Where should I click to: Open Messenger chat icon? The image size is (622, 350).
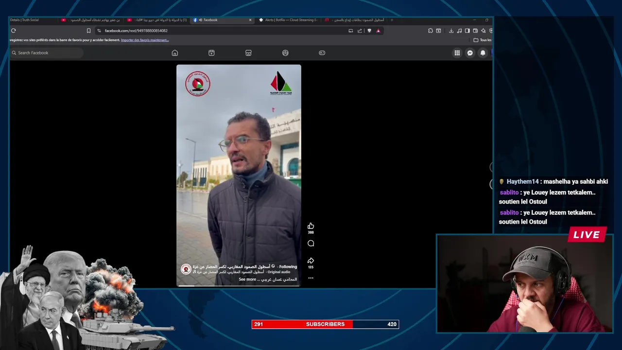pos(470,53)
